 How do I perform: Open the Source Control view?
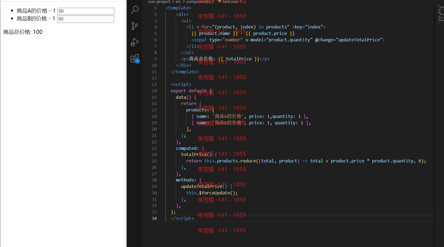pyautogui.click(x=135, y=26)
